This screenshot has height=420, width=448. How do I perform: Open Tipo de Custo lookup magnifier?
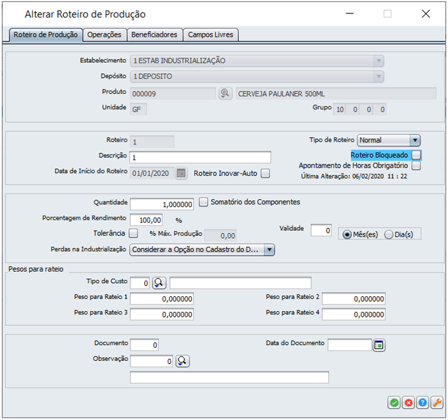click(x=159, y=283)
